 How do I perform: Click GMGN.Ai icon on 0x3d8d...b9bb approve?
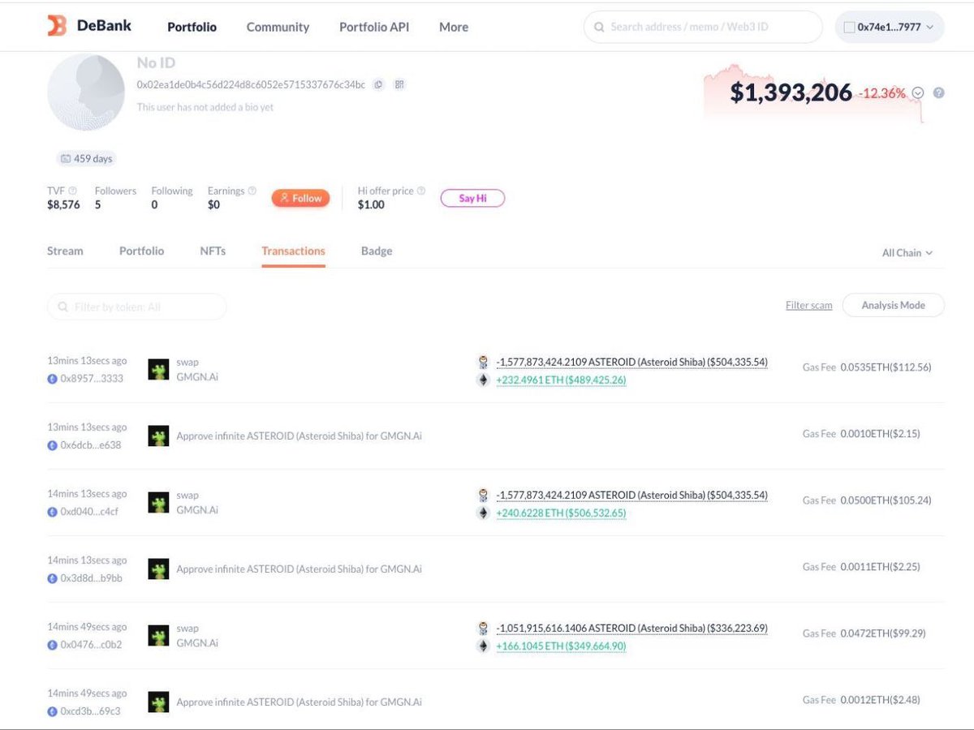[x=158, y=569]
